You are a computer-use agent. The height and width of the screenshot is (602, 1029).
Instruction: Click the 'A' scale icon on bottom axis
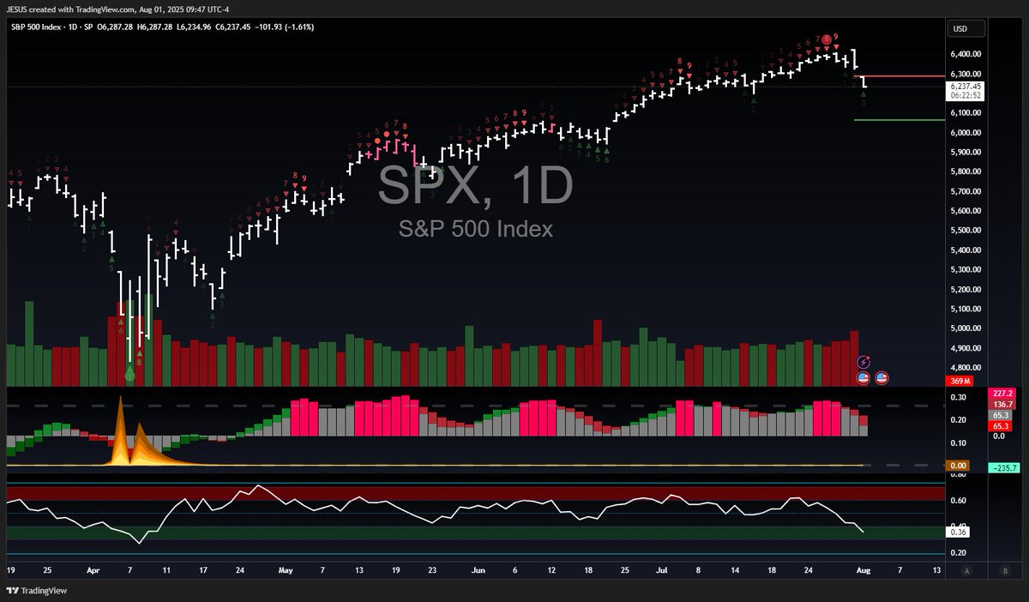(x=966, y=569)
